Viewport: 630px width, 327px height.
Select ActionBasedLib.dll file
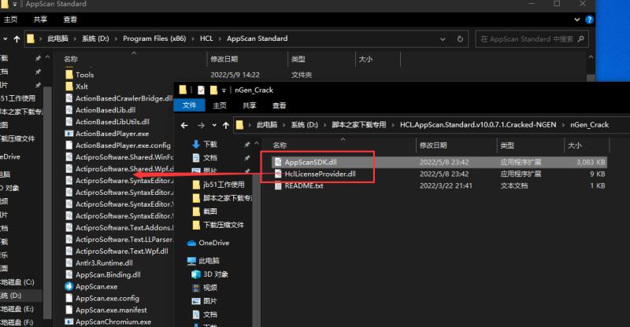[100, 110]
